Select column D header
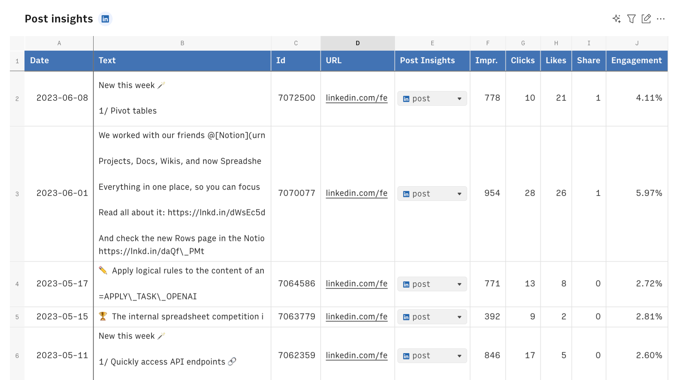This screenshot has width=683, height=380. coord(357,43)
